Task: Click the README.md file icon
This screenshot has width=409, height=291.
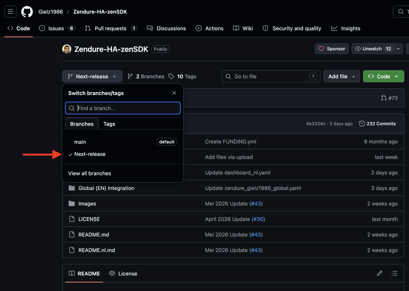Action: click(72, 235)
